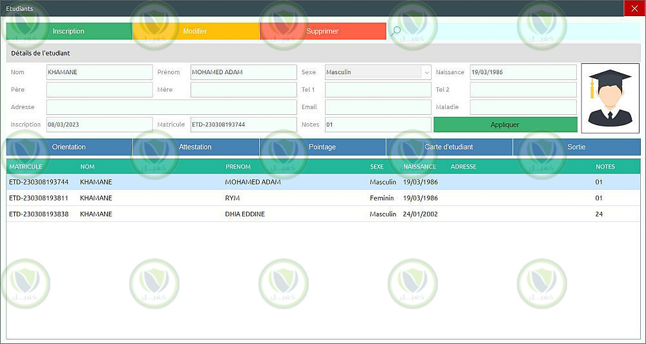This screenshot has height=344, width=646.
Task: Click the Maladie input field
Action: click(x=523, y=107)
